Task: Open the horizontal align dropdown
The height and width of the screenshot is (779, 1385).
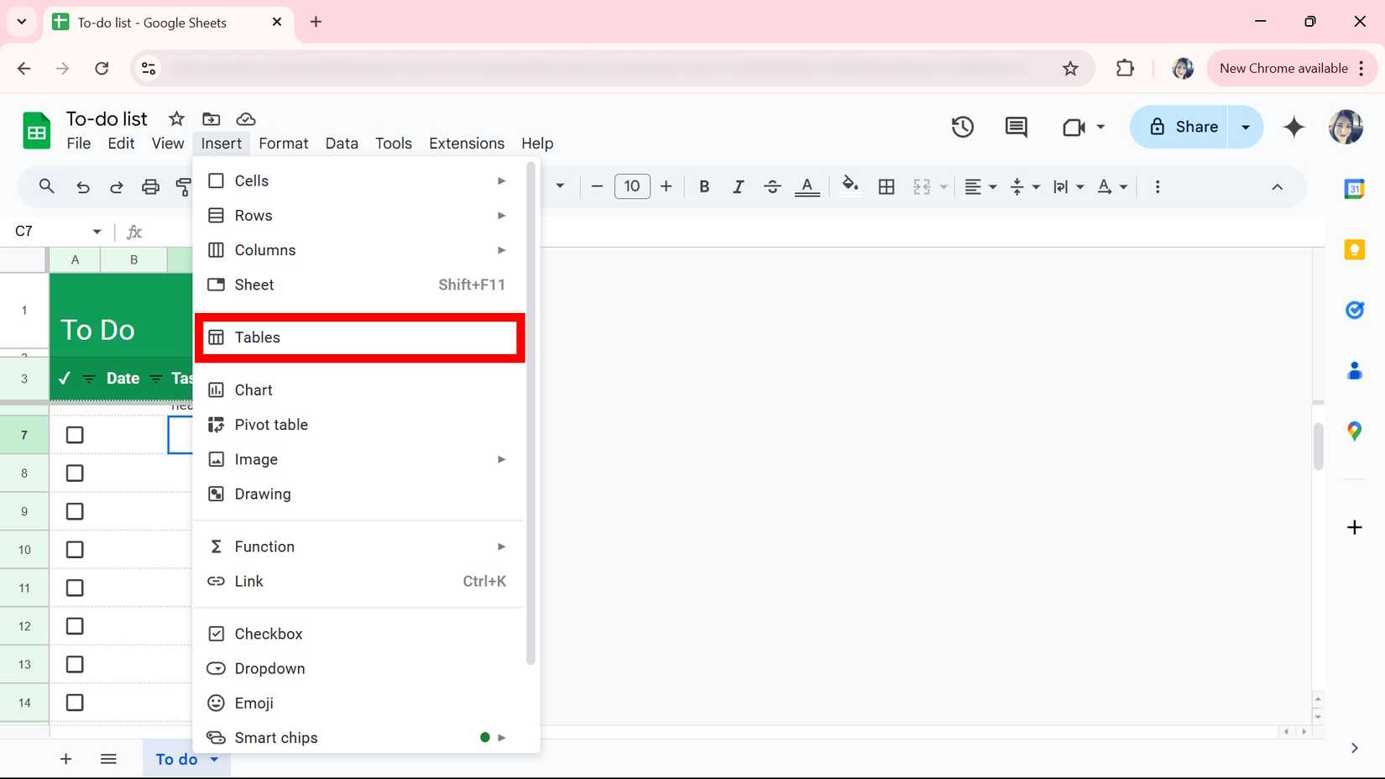Action: 980,186
